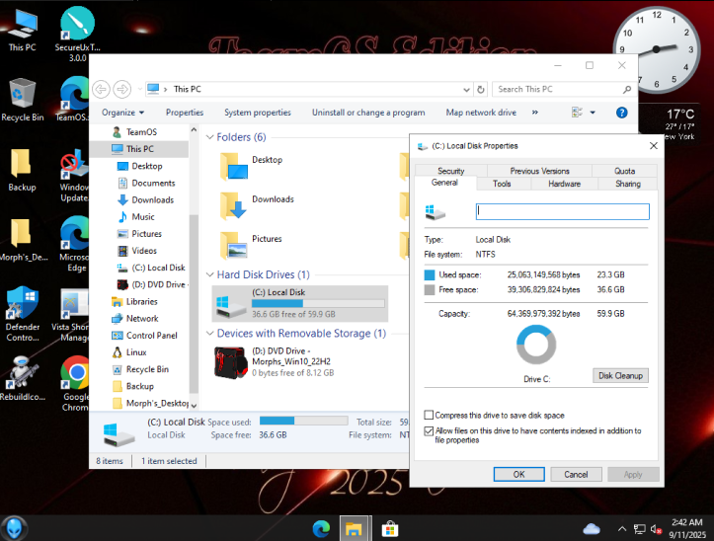Click the muted volume tray icon

[656, 529]
